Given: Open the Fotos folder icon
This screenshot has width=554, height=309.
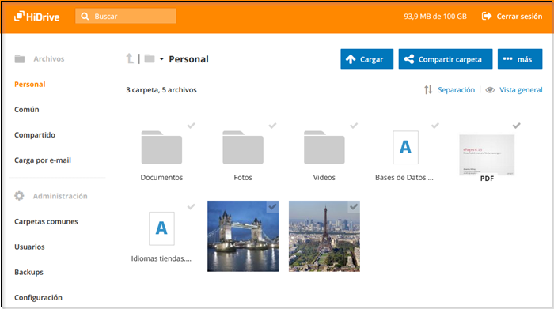Looking at the screenshot, I should tap(243, 148).
